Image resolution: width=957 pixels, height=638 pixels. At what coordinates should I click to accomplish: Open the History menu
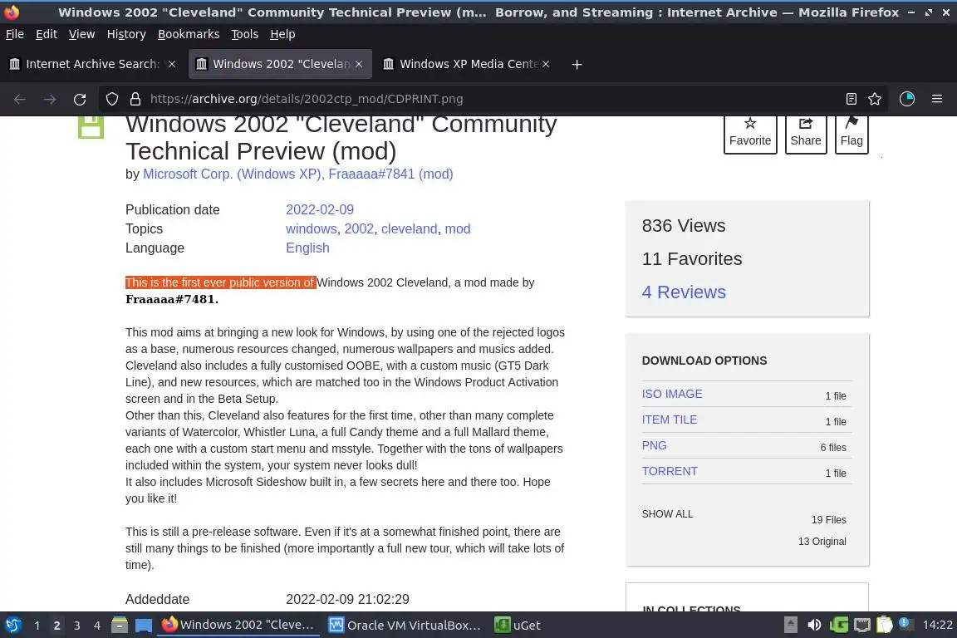(126, 34)
